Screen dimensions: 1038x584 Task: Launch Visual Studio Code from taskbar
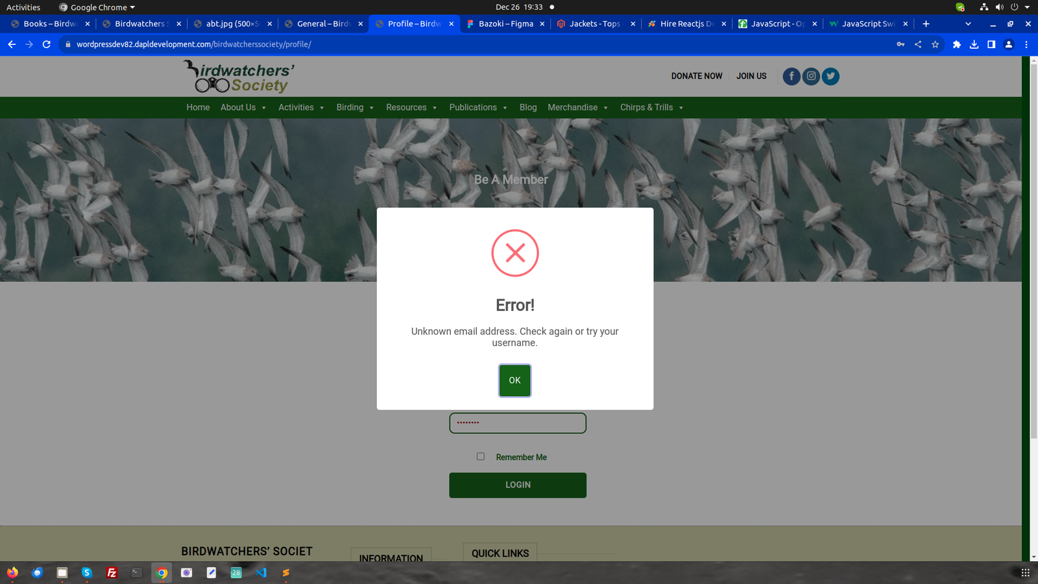point(261,572)
